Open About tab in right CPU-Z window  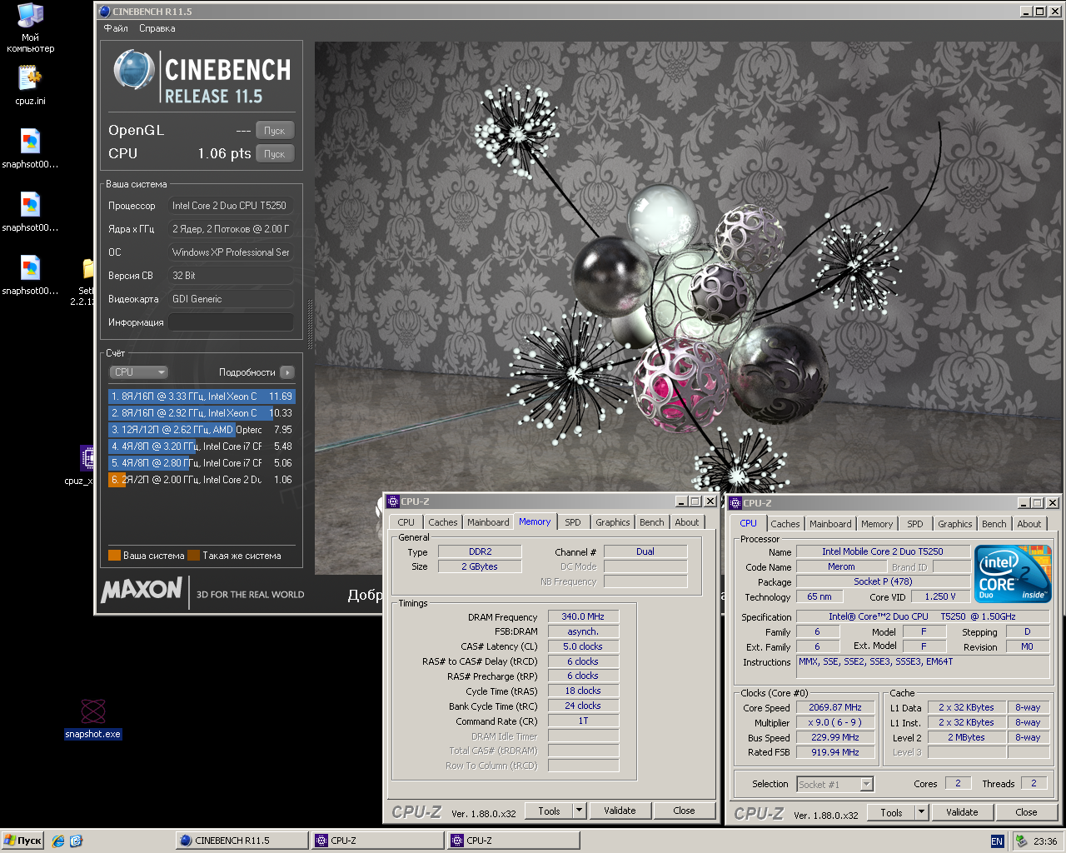[x=1029, y=524]
